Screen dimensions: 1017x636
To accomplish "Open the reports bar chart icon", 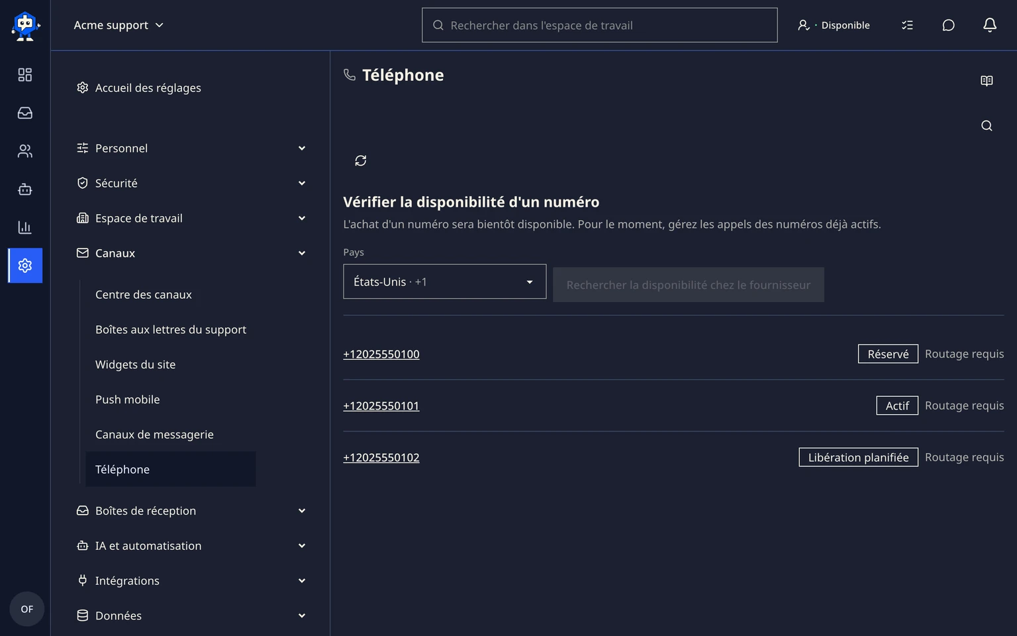I will click(25, 227).
